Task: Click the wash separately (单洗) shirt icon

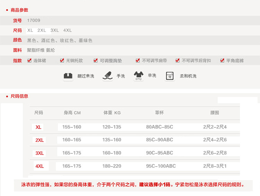Action: [139, 76]
